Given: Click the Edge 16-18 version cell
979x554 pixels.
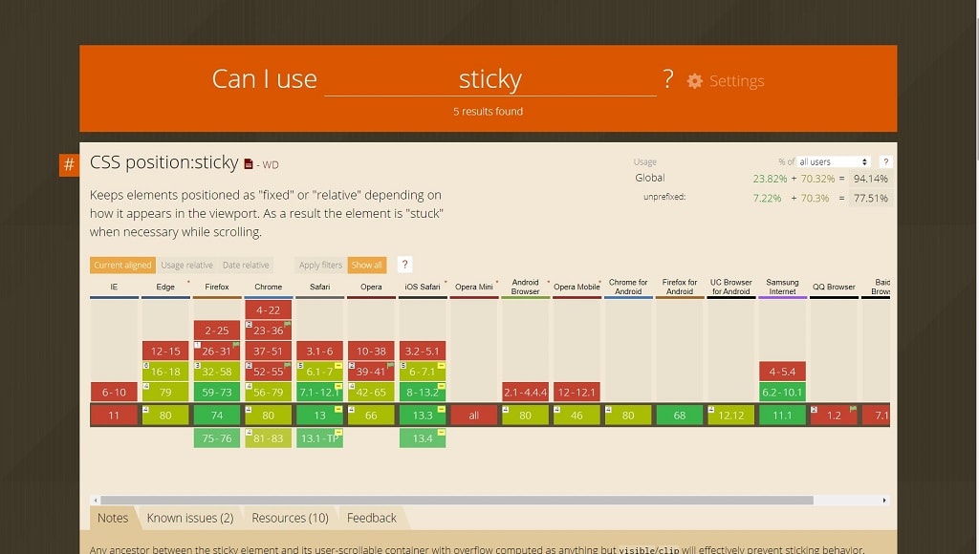Looking at the screenshot, I should point(165,372).
